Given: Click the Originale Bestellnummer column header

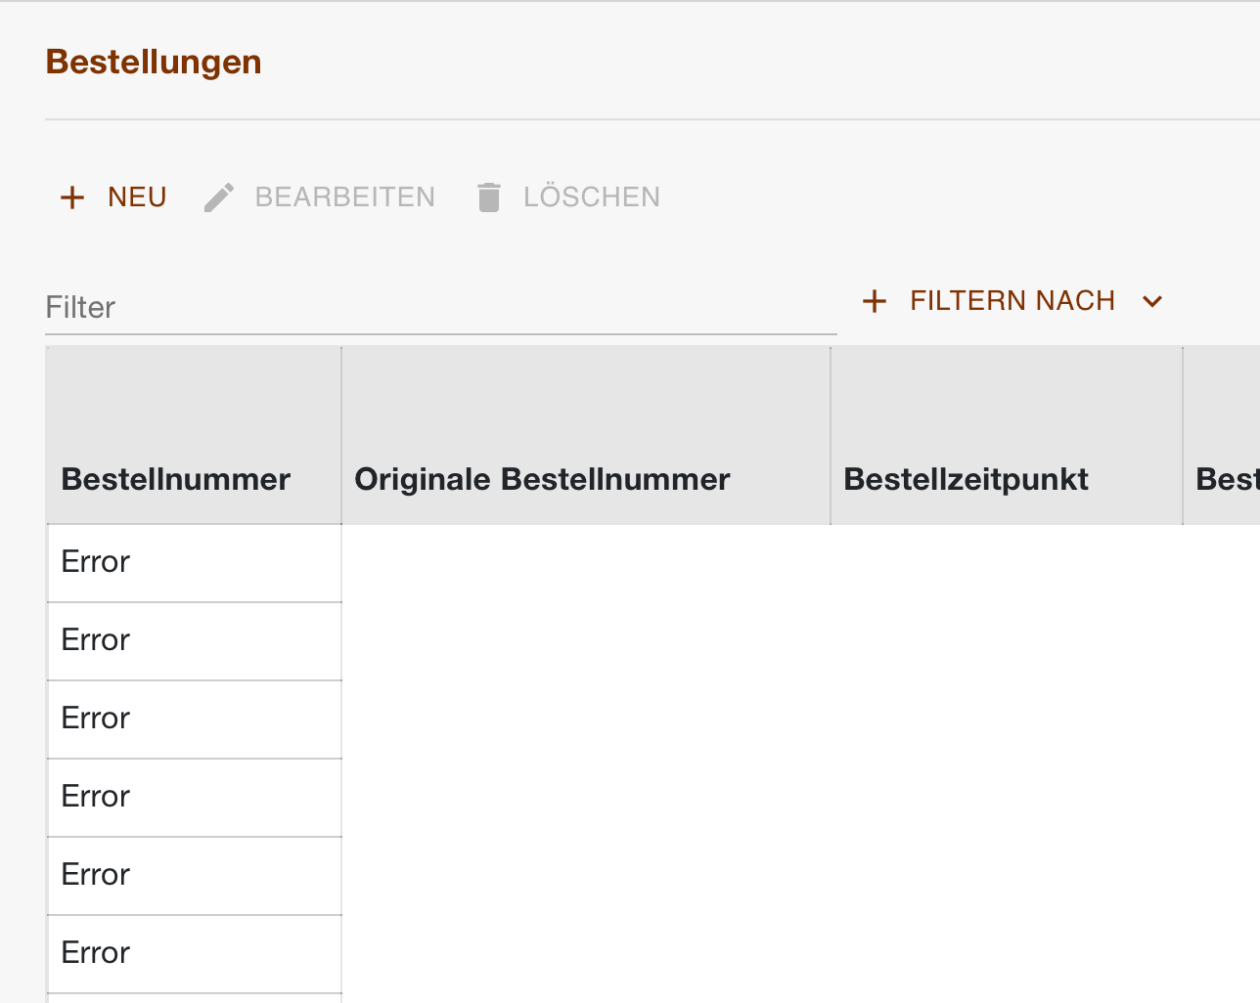Looking at the screenshot, I should 542,479.
